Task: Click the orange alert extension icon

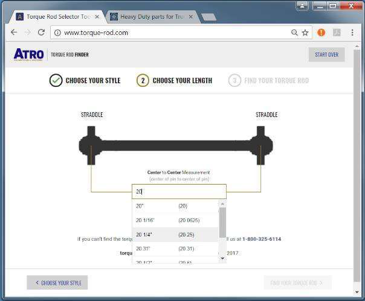Action: (x=321, y=33)
